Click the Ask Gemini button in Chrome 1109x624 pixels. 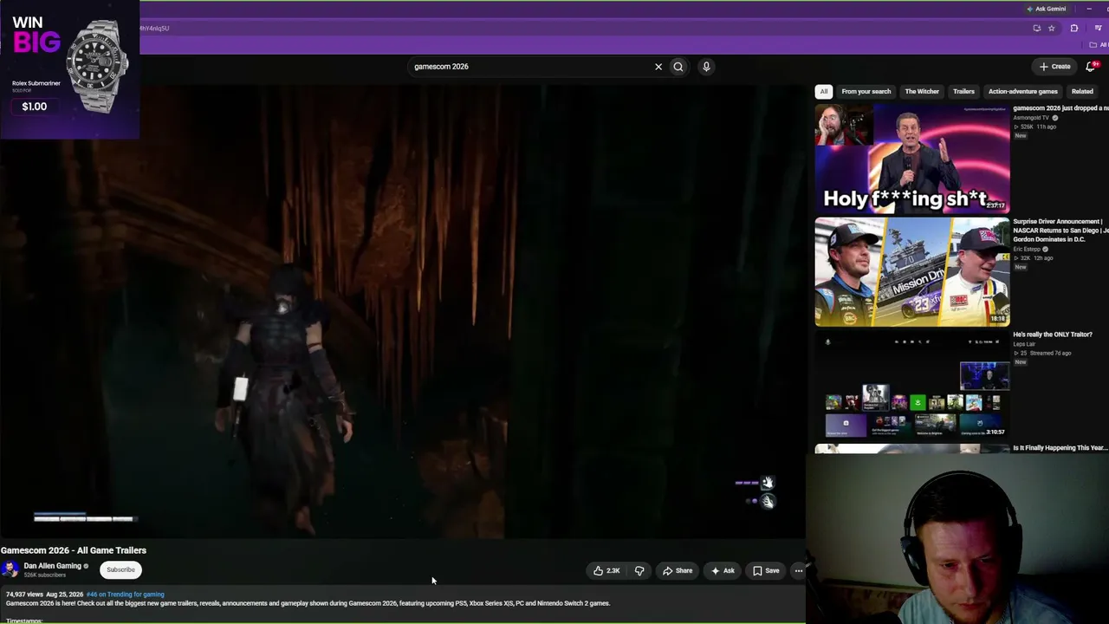1047,9
